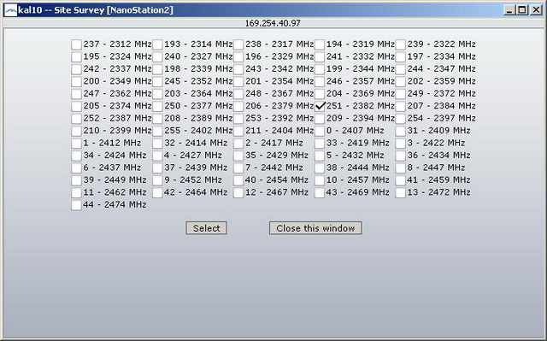Viewport: 547px width, 341px height.
Task: Check channel 242 - 2337 MHz
Action: pos(76,69)
